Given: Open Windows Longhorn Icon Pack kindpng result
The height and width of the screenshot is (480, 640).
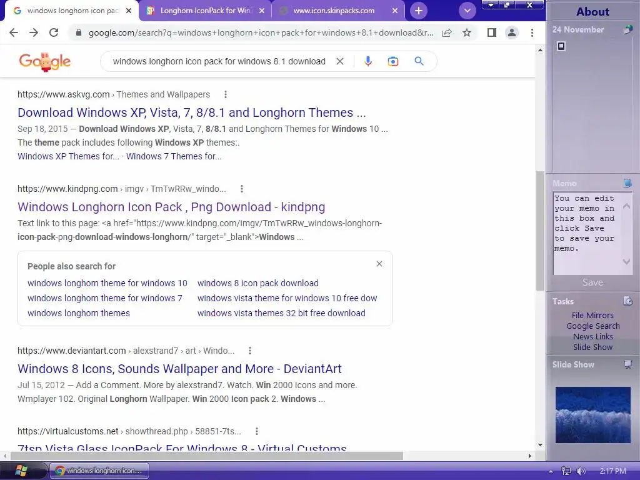Looking at the screenshot, I should click(171, 207).
